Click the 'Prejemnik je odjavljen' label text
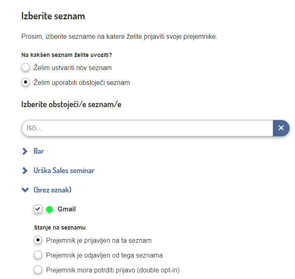 104,255
